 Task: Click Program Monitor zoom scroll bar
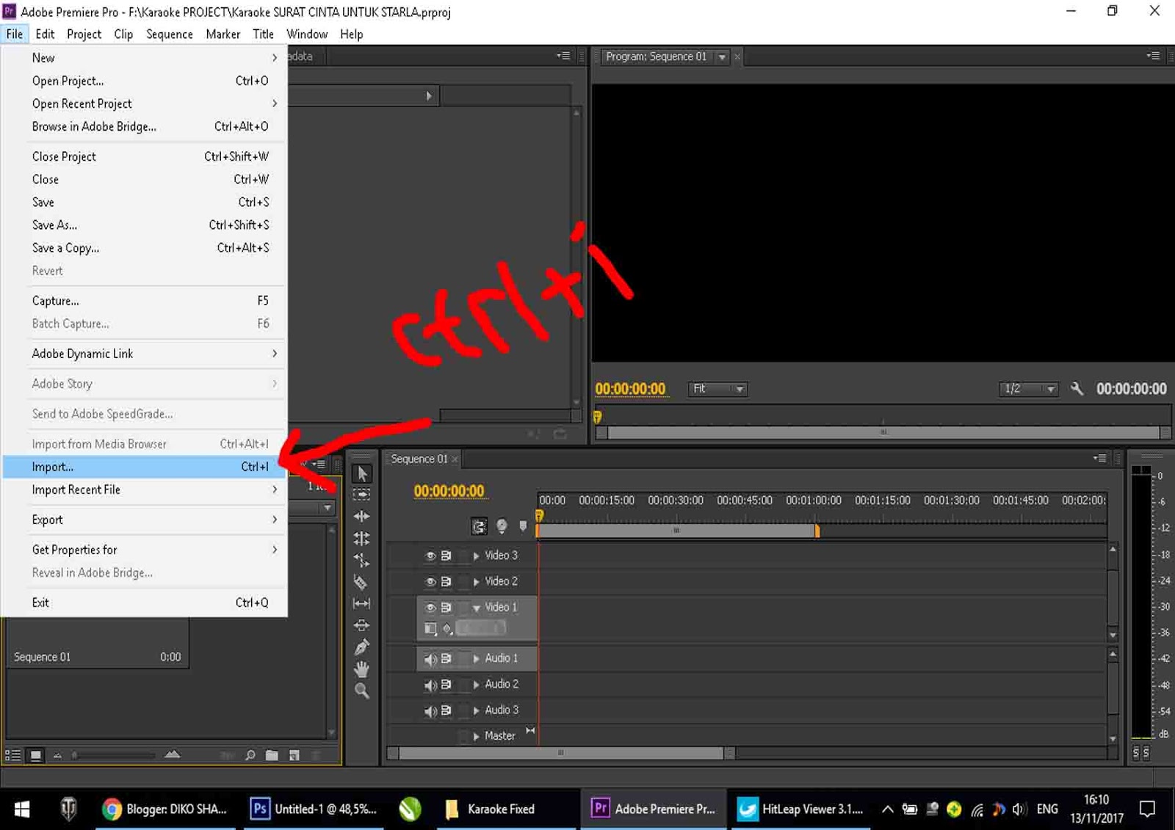[x=883, y=432]
